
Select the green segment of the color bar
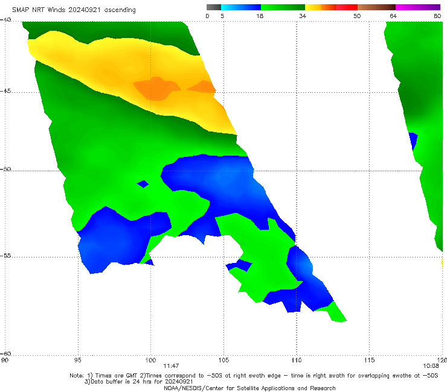point(283,7)
